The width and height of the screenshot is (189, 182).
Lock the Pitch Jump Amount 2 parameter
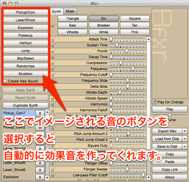pos(53,134)
